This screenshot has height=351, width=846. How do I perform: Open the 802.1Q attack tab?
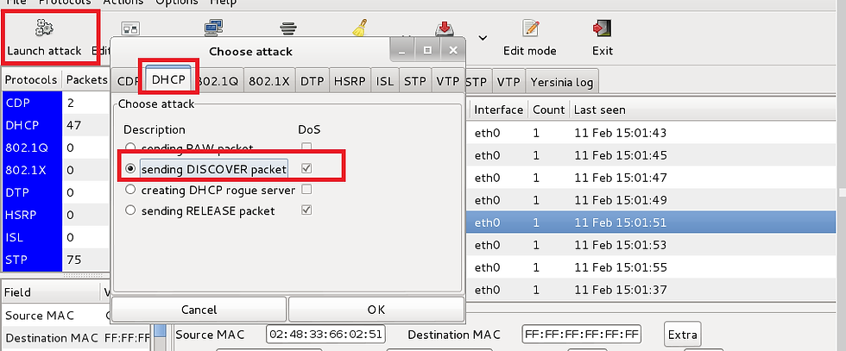(x=218, y=81)
